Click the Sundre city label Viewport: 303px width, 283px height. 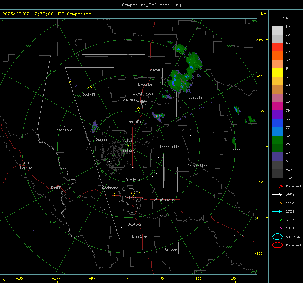102,139
